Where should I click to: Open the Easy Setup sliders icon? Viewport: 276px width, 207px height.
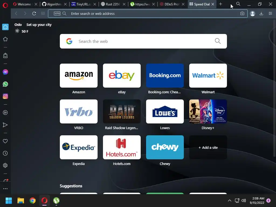270,13
